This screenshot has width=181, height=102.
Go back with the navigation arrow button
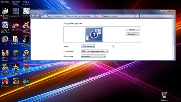coord(33,16)
